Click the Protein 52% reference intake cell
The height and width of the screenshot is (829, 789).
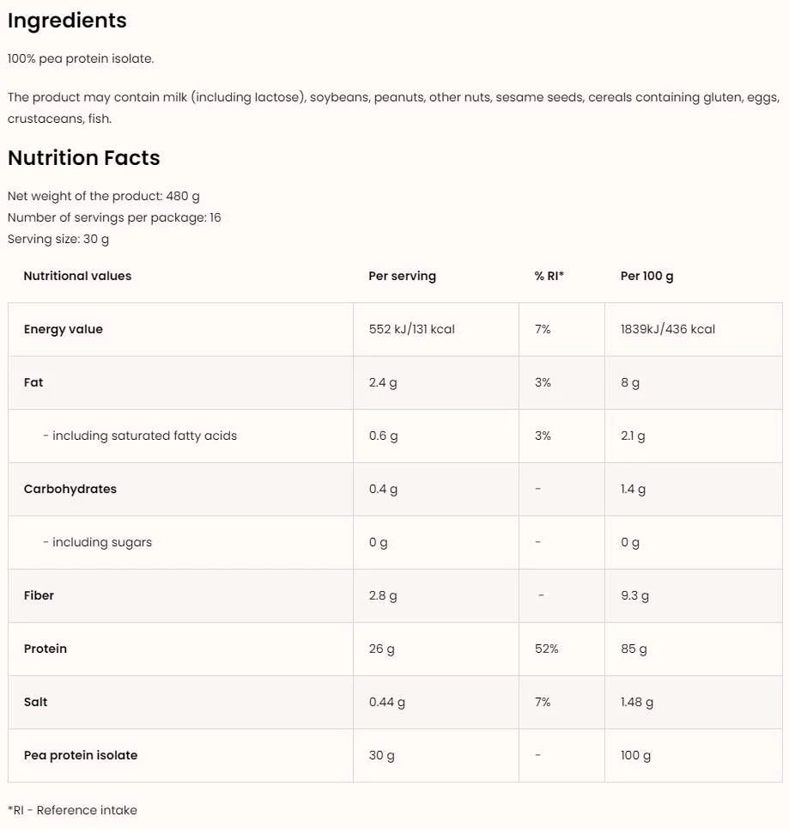pos(546,649)
